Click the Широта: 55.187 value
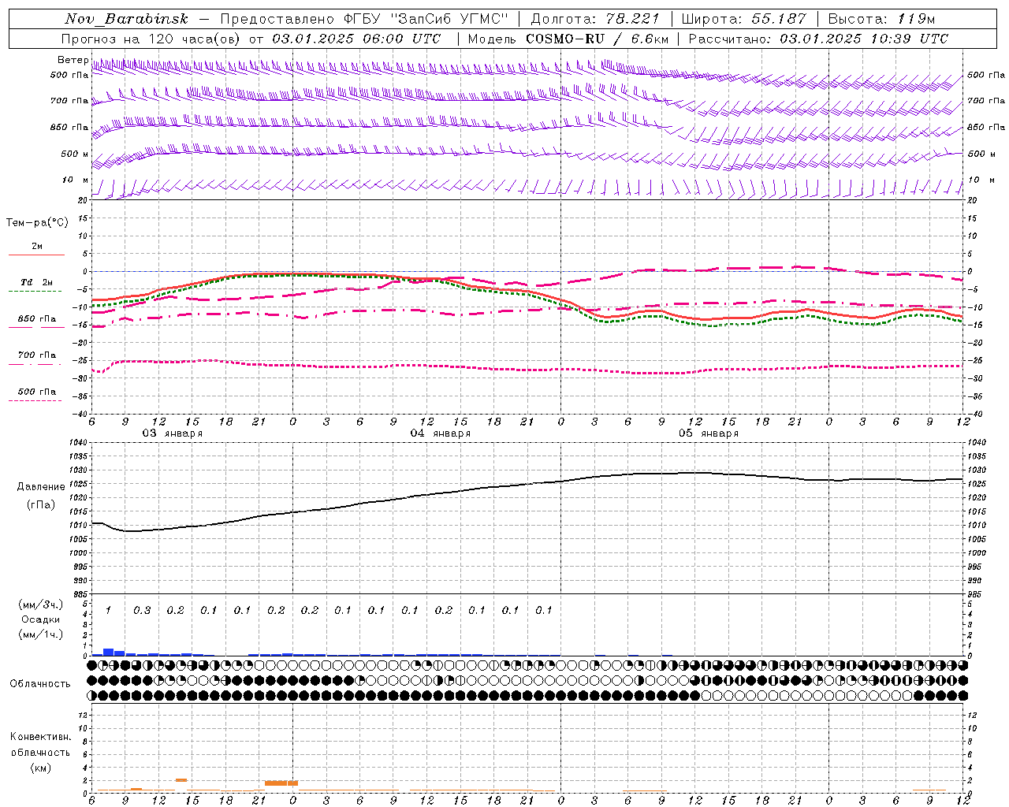1009x807 pixels. (743, 19)
